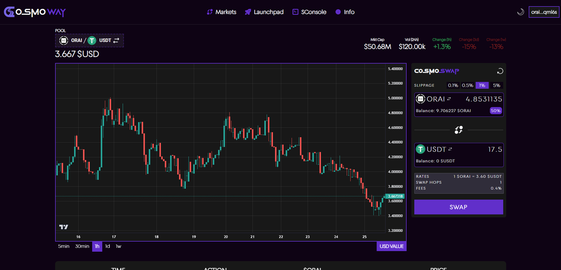Click 50% to use half your ORAI balance
This screenshot has width=561, height=270.
tap(495, 111)
